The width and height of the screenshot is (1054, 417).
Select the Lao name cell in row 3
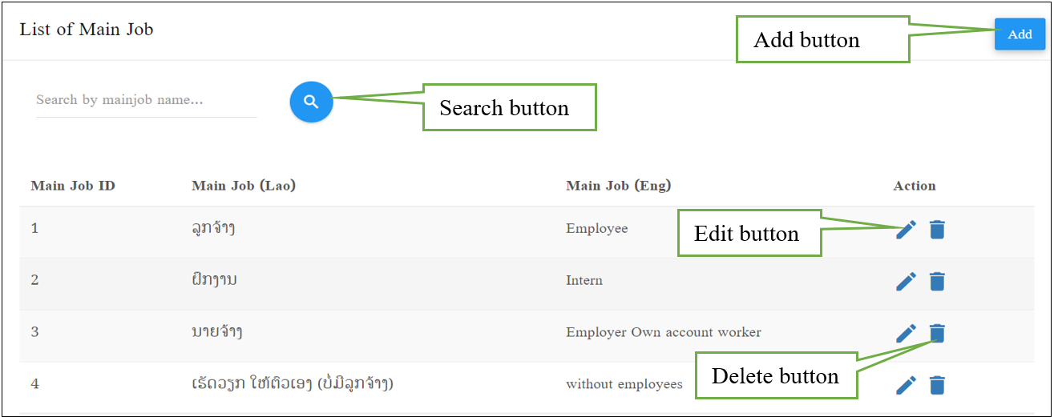pos(212,331)
